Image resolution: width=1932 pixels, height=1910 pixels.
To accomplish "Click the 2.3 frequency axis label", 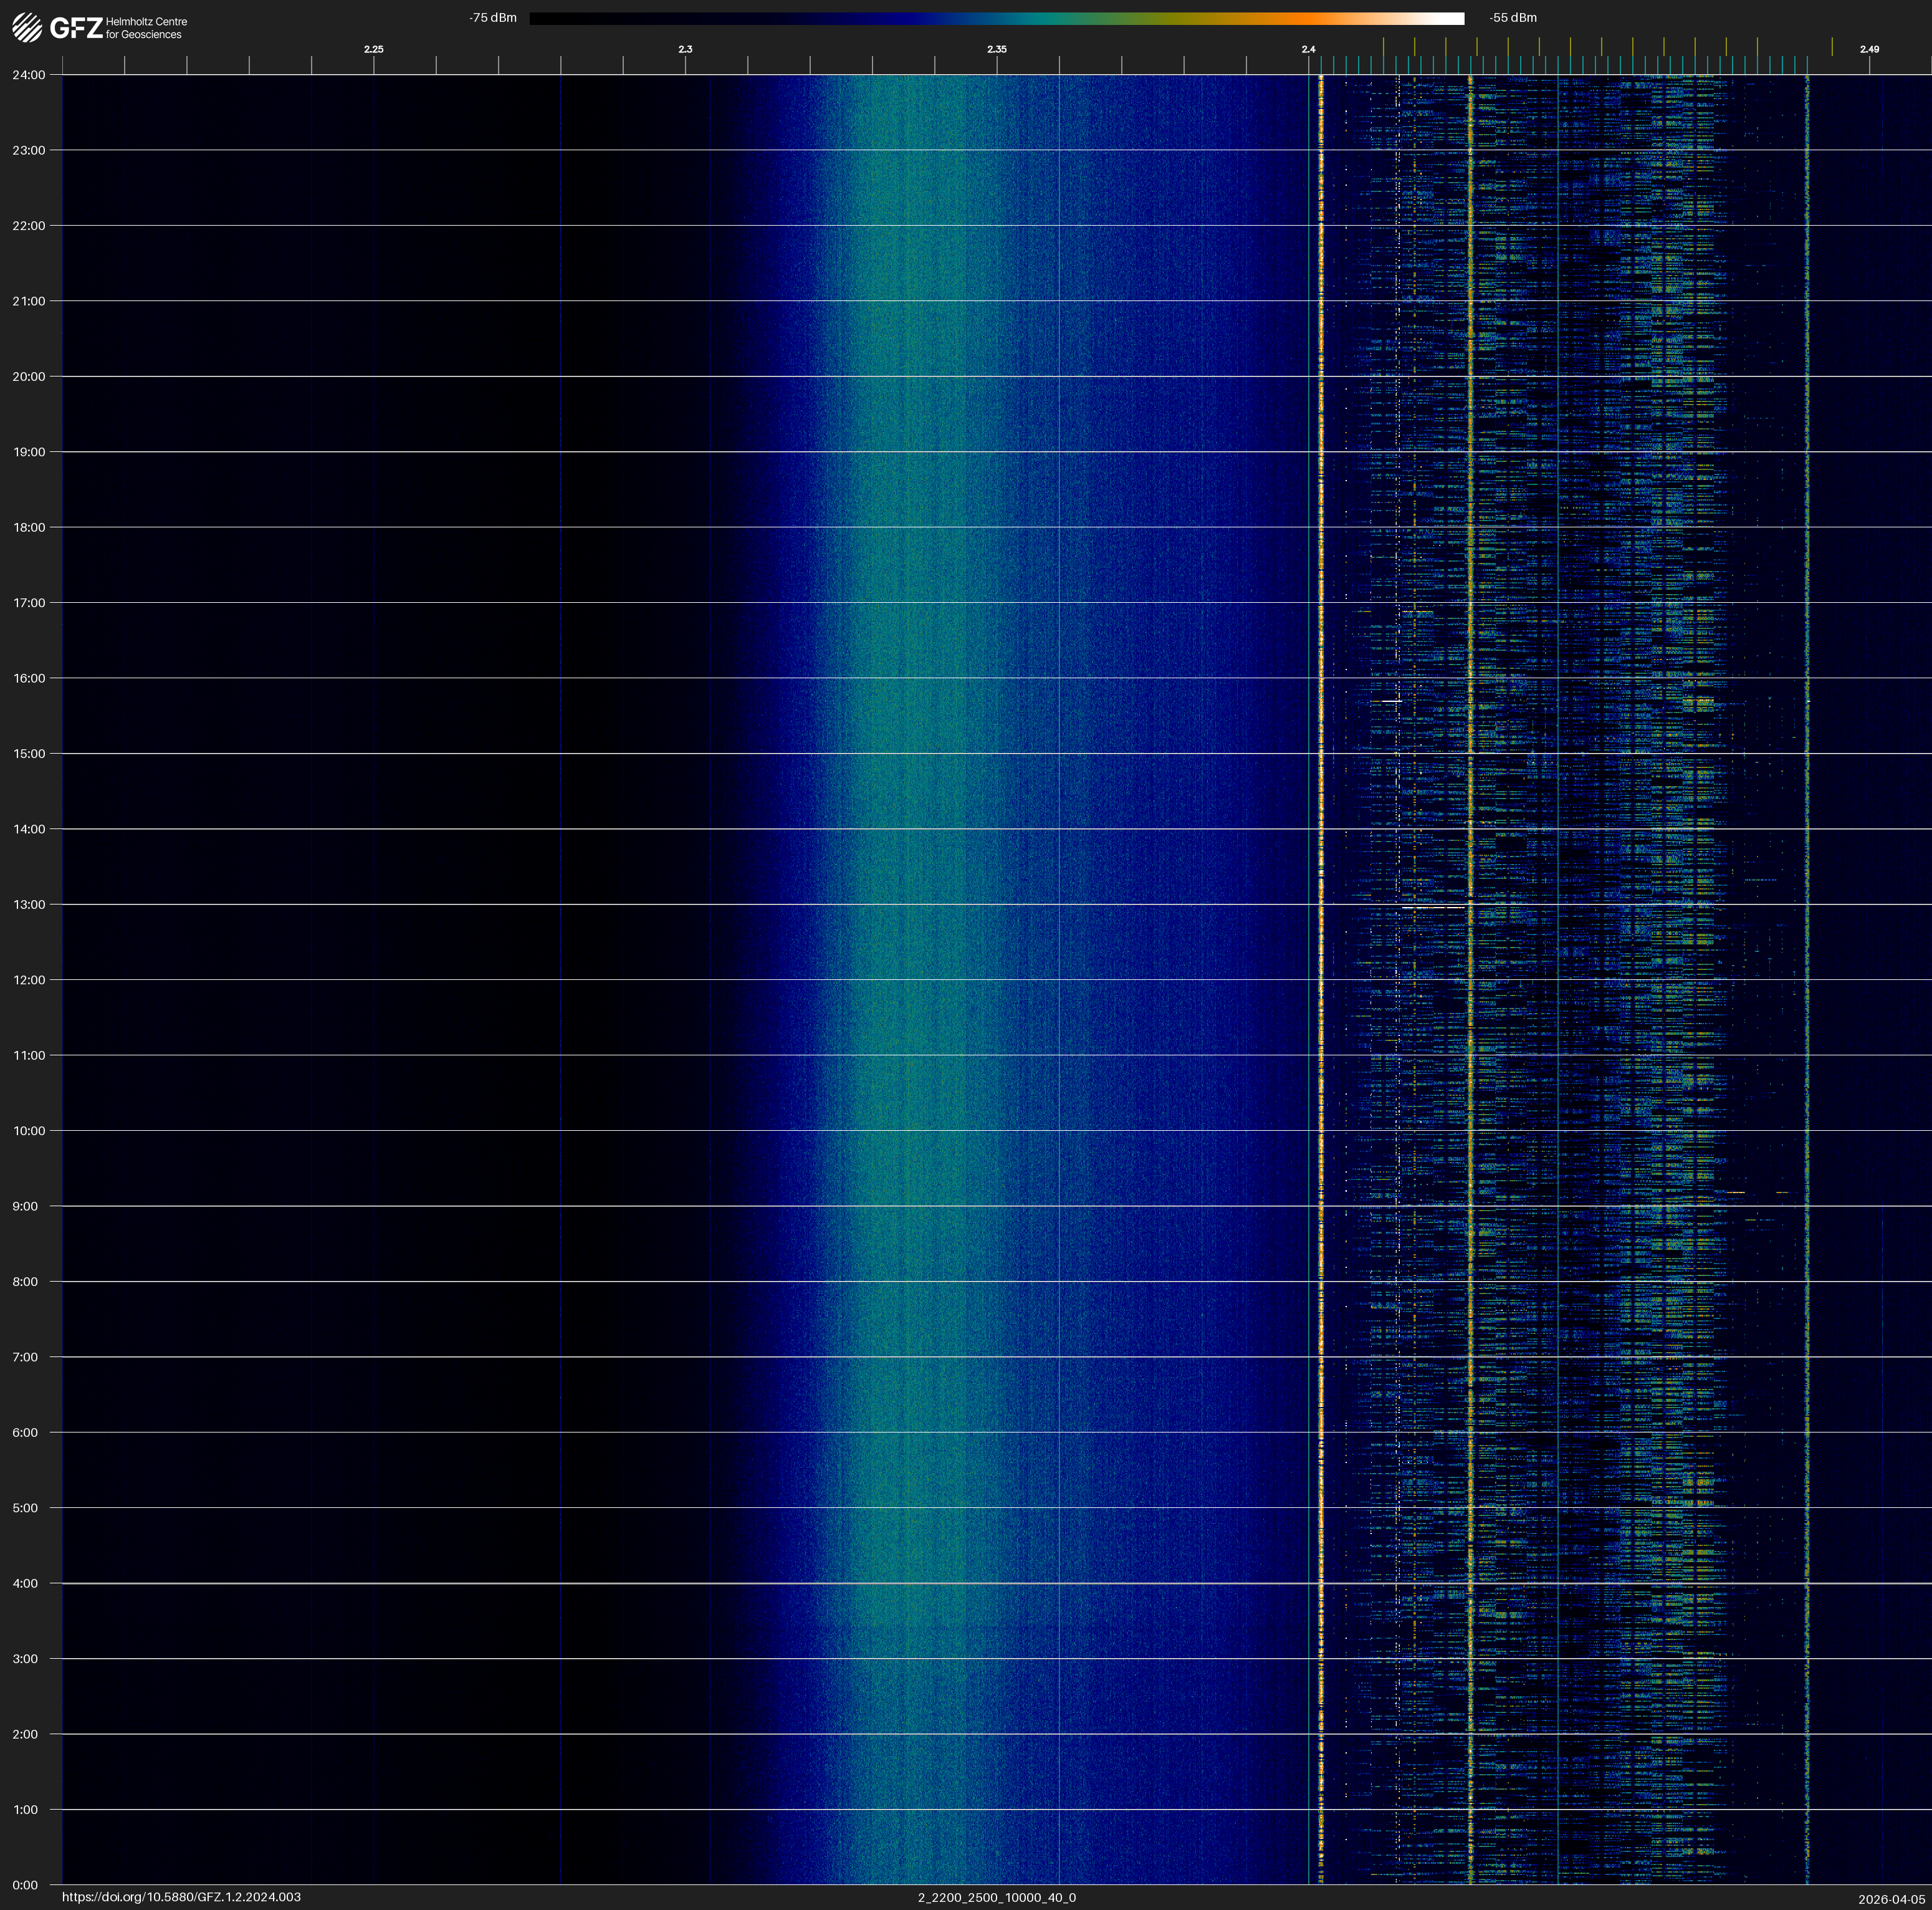I will point(685,49).
